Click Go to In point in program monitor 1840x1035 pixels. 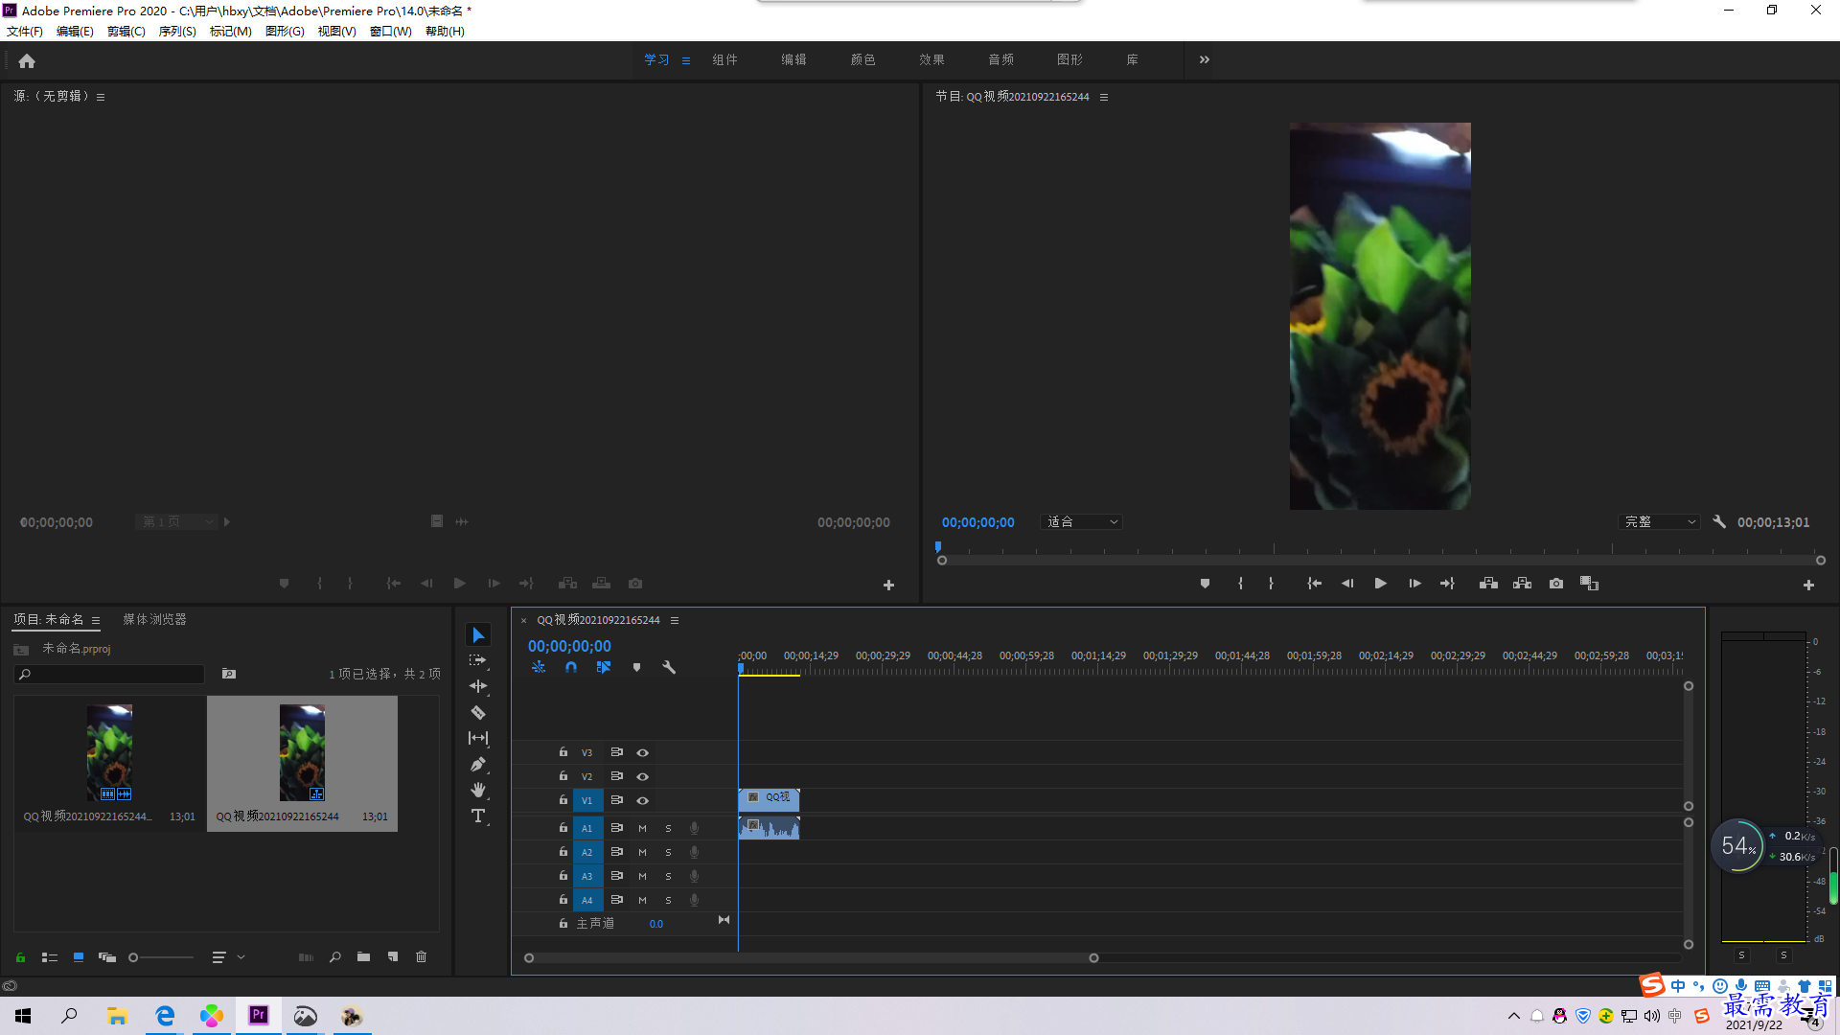click(1314, 583)
